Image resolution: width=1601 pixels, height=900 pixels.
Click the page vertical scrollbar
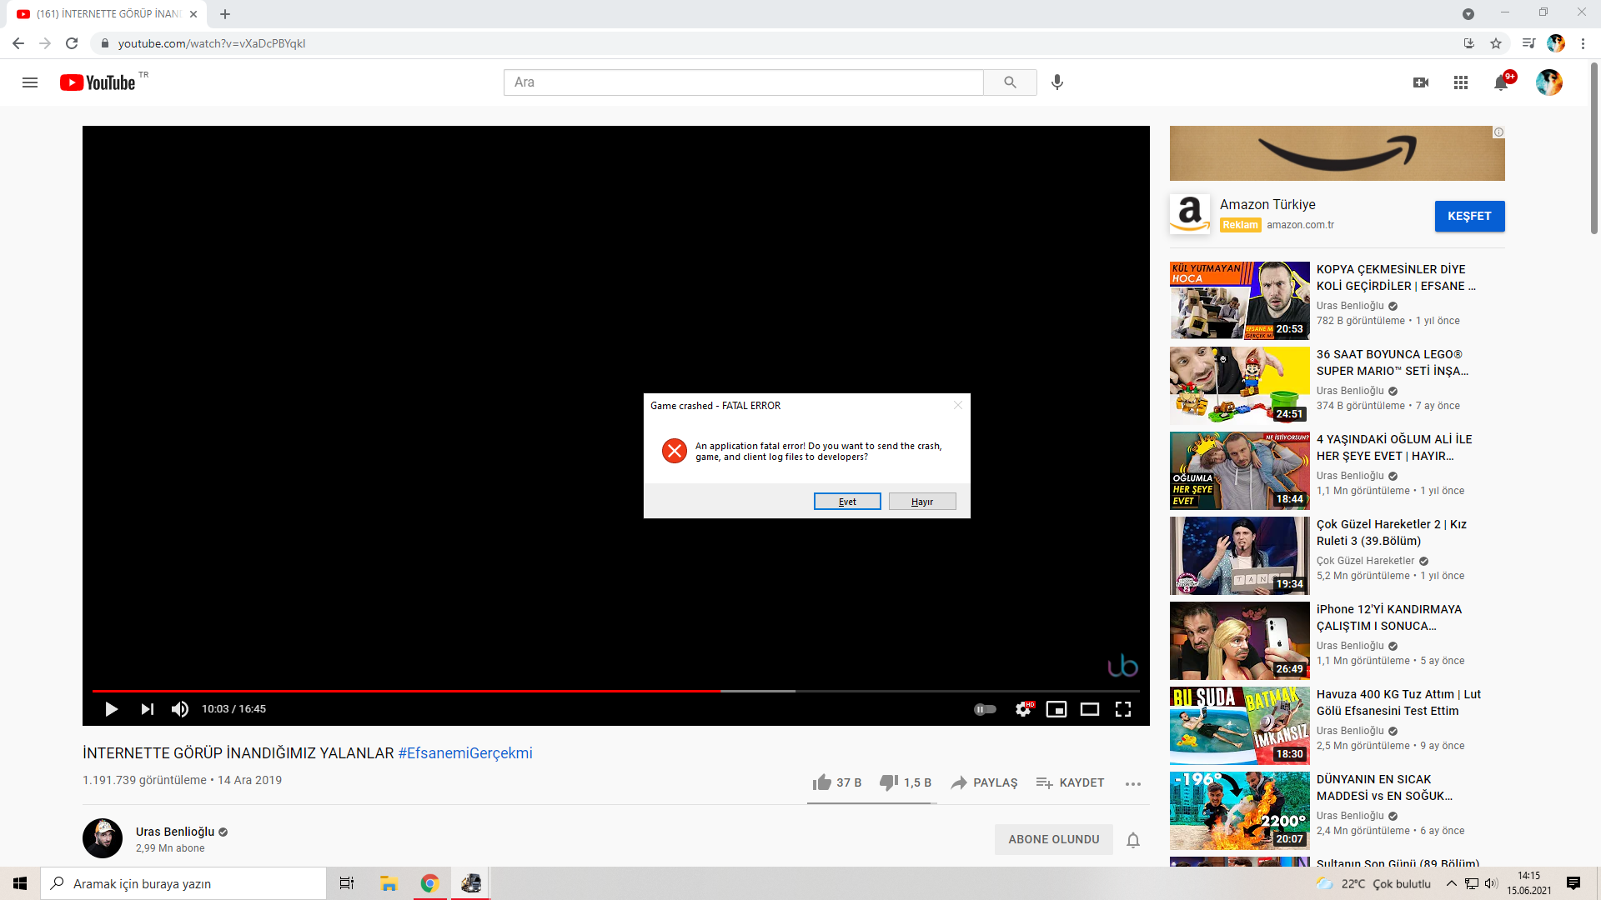pyautogui.click(x=1594, y=147)
